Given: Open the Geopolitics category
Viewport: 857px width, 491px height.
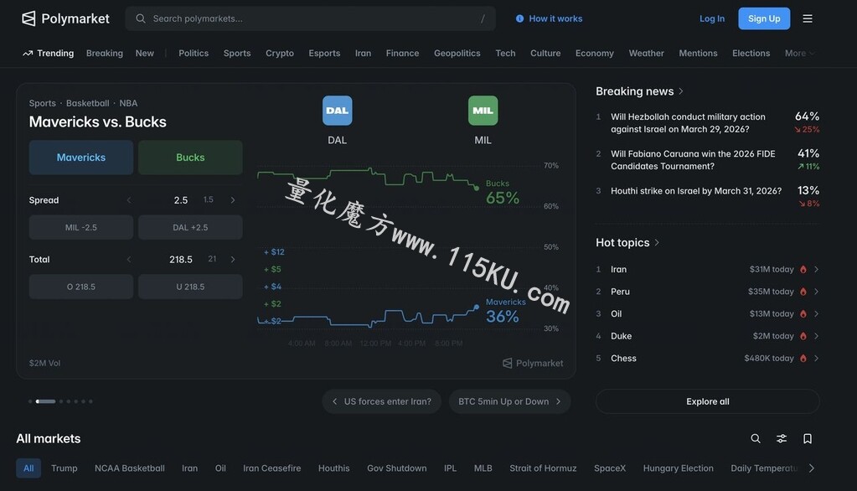Looking at the screenshot, I should click(457, 53).
